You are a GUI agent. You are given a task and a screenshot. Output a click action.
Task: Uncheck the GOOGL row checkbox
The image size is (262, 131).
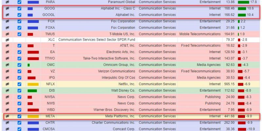pos(19,15)
